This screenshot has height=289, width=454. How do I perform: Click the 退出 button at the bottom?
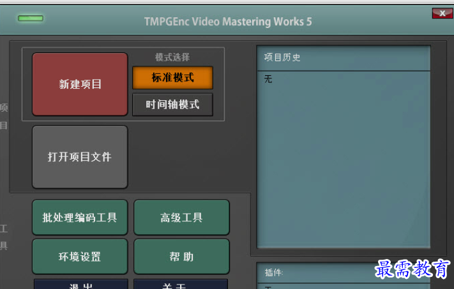(81, 285)
